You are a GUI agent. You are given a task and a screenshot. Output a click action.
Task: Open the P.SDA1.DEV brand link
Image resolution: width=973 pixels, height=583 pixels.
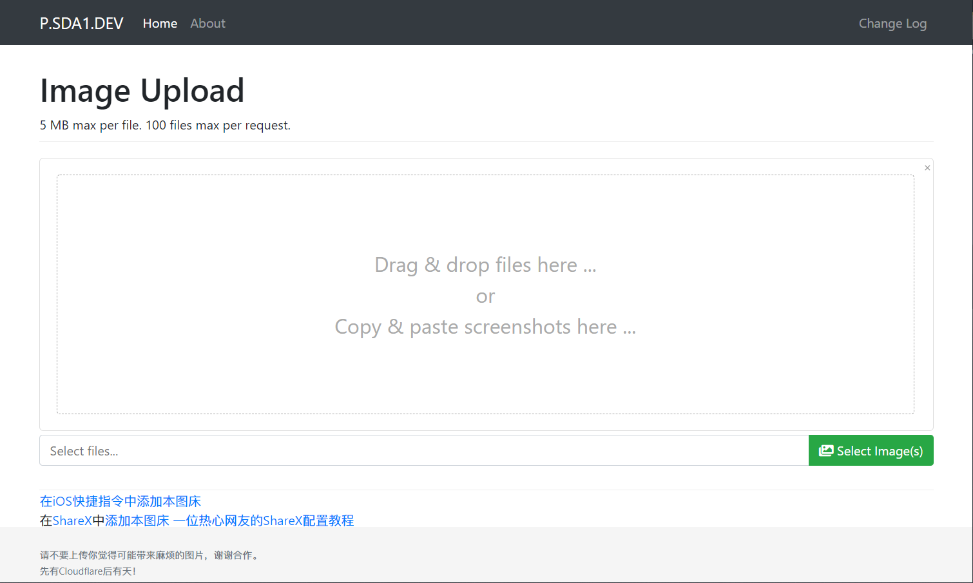click(81, 23)
